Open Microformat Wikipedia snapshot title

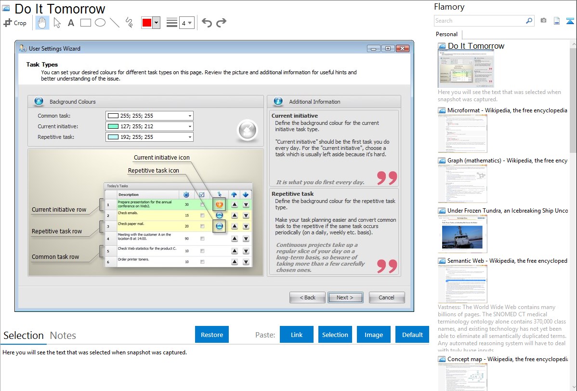click(x=507, y=110)
